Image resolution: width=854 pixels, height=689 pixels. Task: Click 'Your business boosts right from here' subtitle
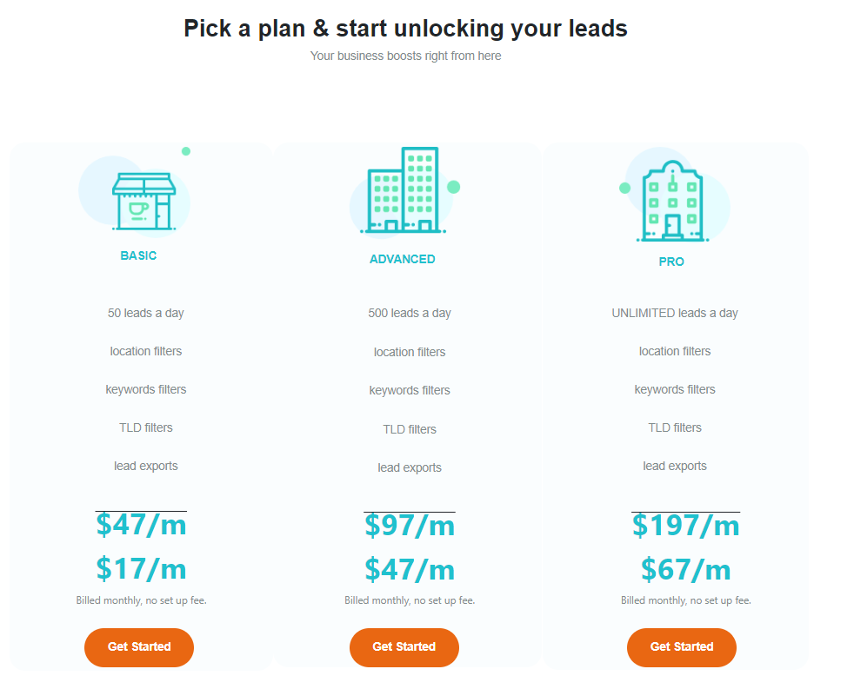click(x=406, y=56)
